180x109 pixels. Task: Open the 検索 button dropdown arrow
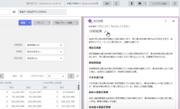pos(30,23)
